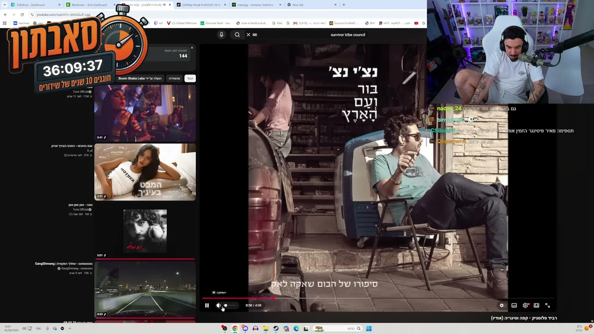This screenshot has height=334, width=594.
Task: Open the How to Build a Bud... bookmark
Action: tap(252, 23)
